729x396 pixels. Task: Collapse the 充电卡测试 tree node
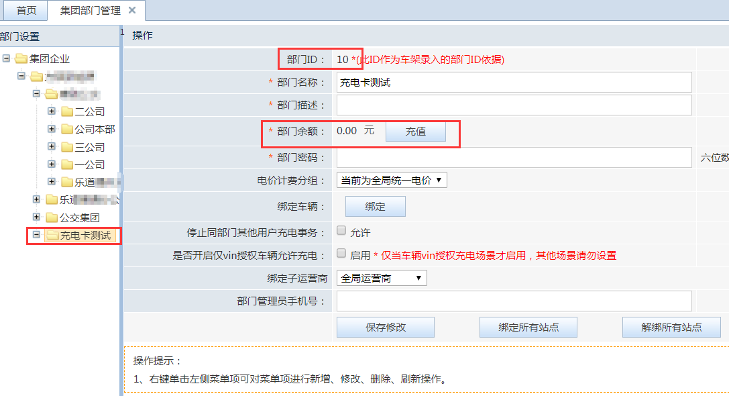(x=36, y=235)
